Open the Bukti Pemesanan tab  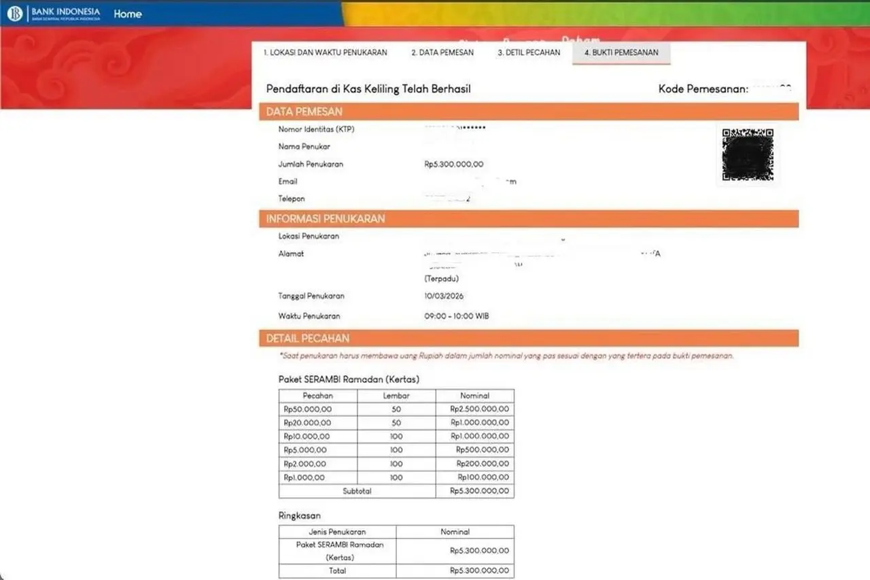tap(621, 52)
